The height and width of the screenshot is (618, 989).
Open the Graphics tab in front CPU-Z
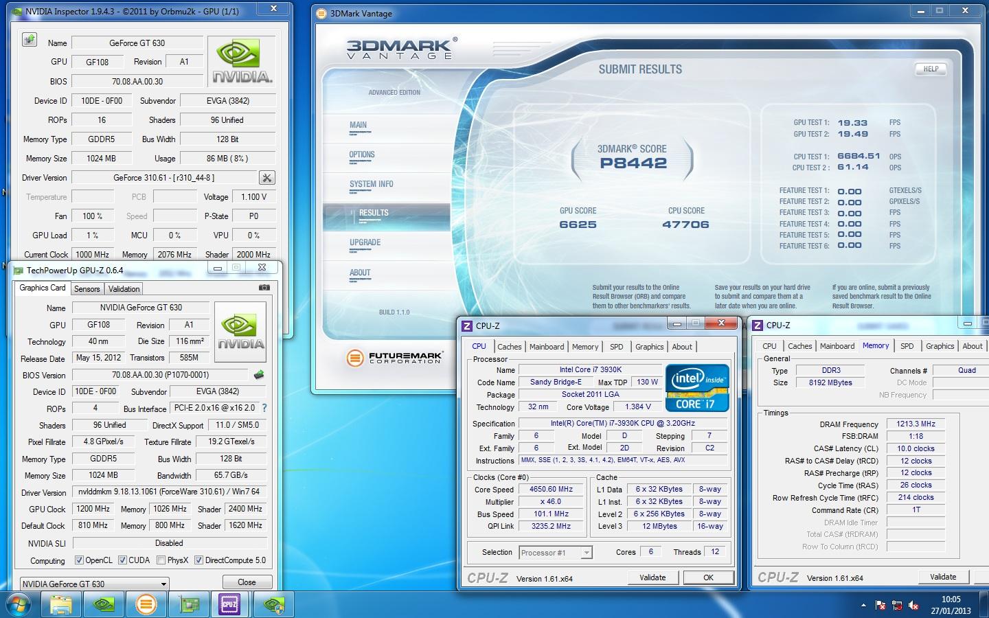[x=649, y=347]
